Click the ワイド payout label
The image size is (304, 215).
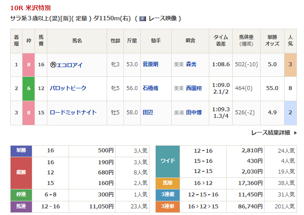pos(167,161)
